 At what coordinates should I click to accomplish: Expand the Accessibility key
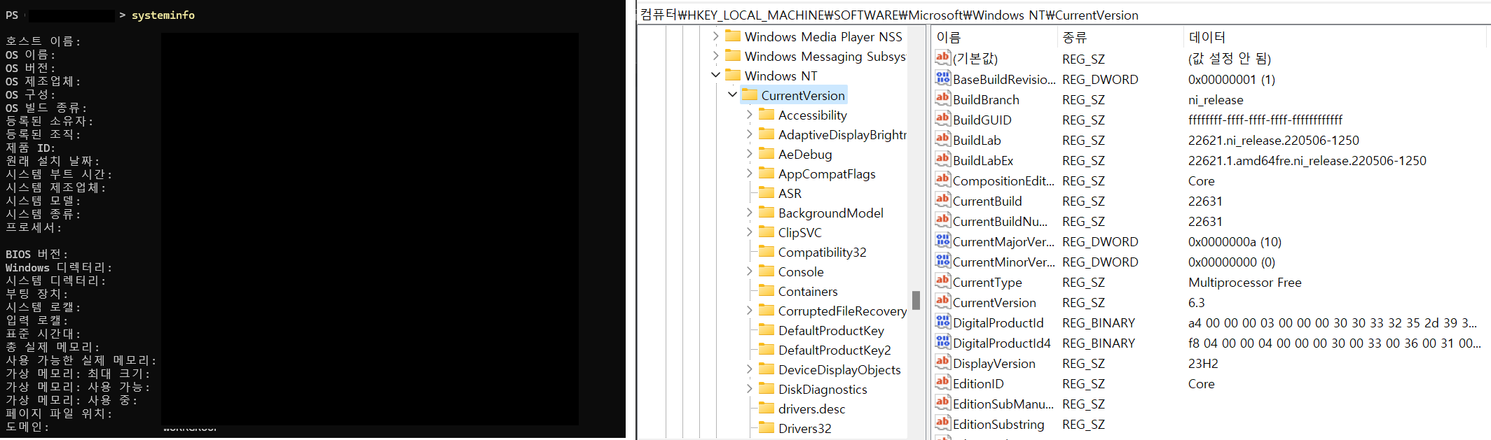pyautogui.click(x=749, y=114)
